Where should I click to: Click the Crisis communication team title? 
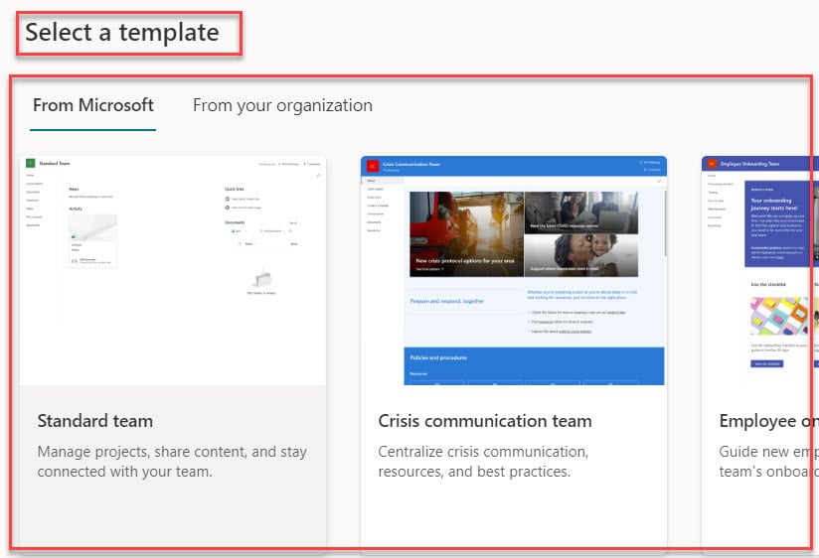point(485,421)
